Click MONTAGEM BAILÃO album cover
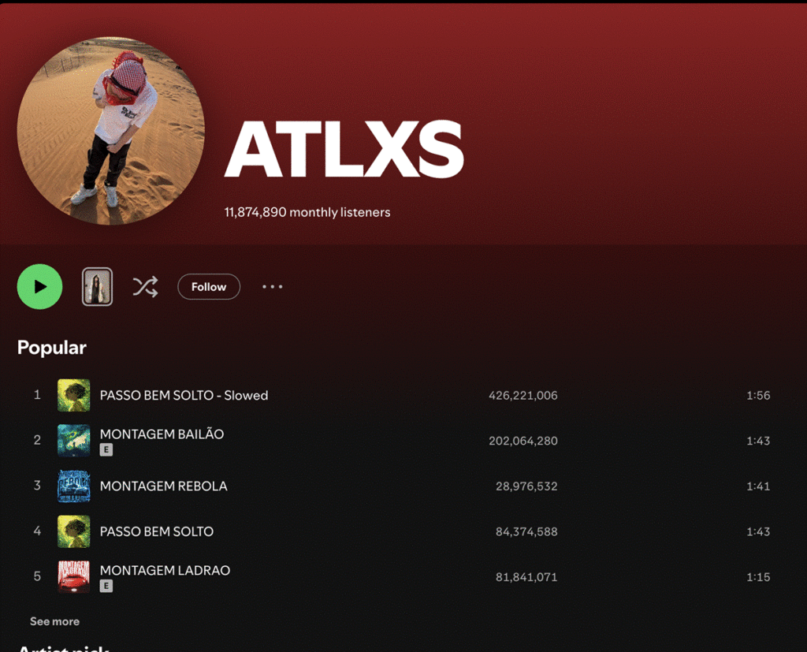Viewport: 807px width, 652px height. tap(73, 441)
